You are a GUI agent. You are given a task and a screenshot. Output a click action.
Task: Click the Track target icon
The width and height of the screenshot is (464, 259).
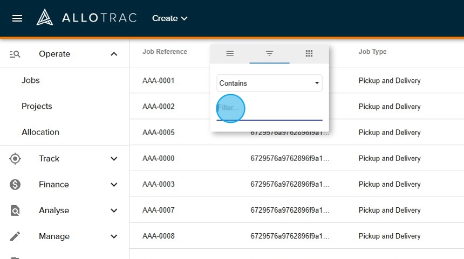tap(15, 158)
